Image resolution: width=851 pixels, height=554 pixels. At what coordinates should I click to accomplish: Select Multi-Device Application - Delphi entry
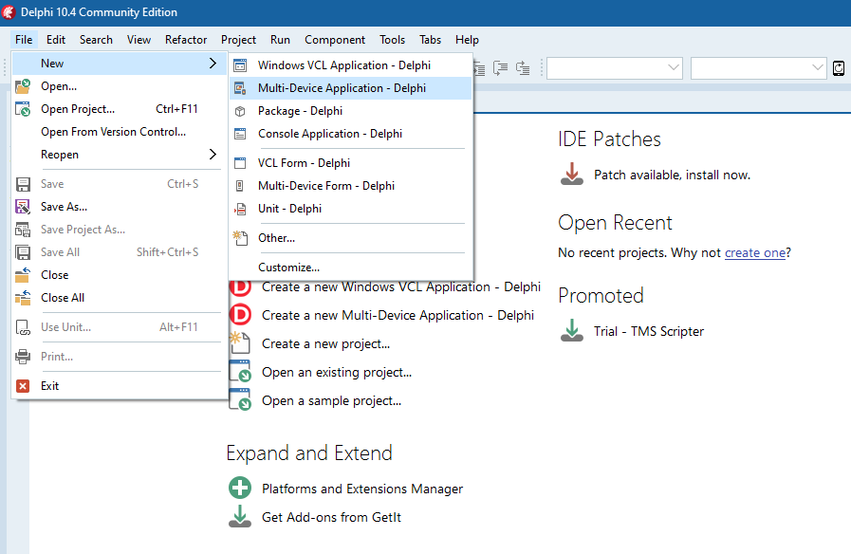point(351,88)
